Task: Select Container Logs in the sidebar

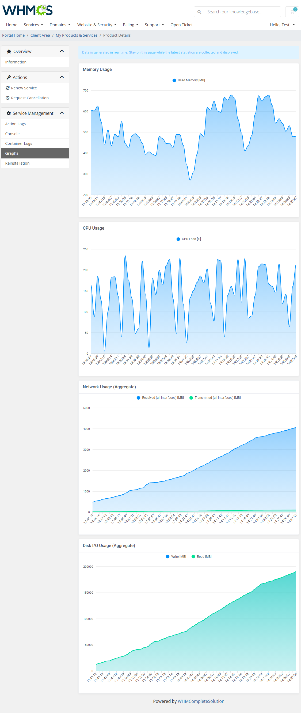Action: [35, 143]
